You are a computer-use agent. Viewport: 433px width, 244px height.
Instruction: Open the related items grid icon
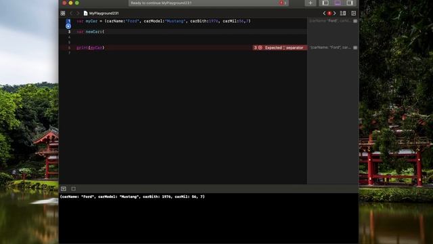click(x=63, y=14)
